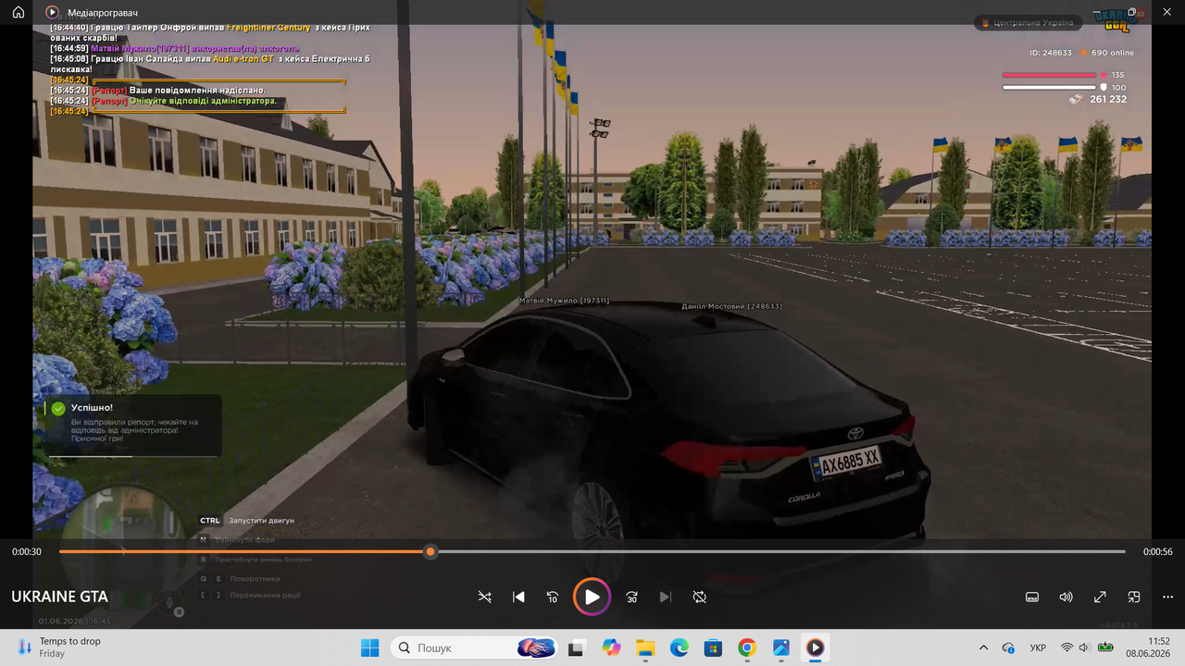Open more options menu in player
The image size is (1185, 666).
tap(1168, 597)
